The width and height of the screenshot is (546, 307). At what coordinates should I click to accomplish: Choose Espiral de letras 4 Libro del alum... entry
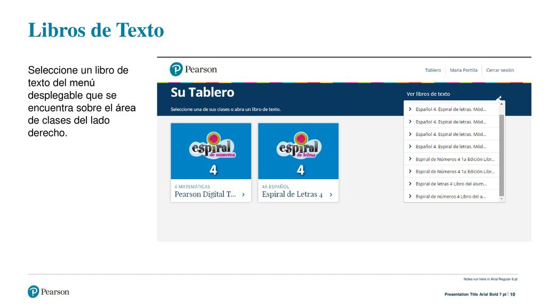pos(451,184)
